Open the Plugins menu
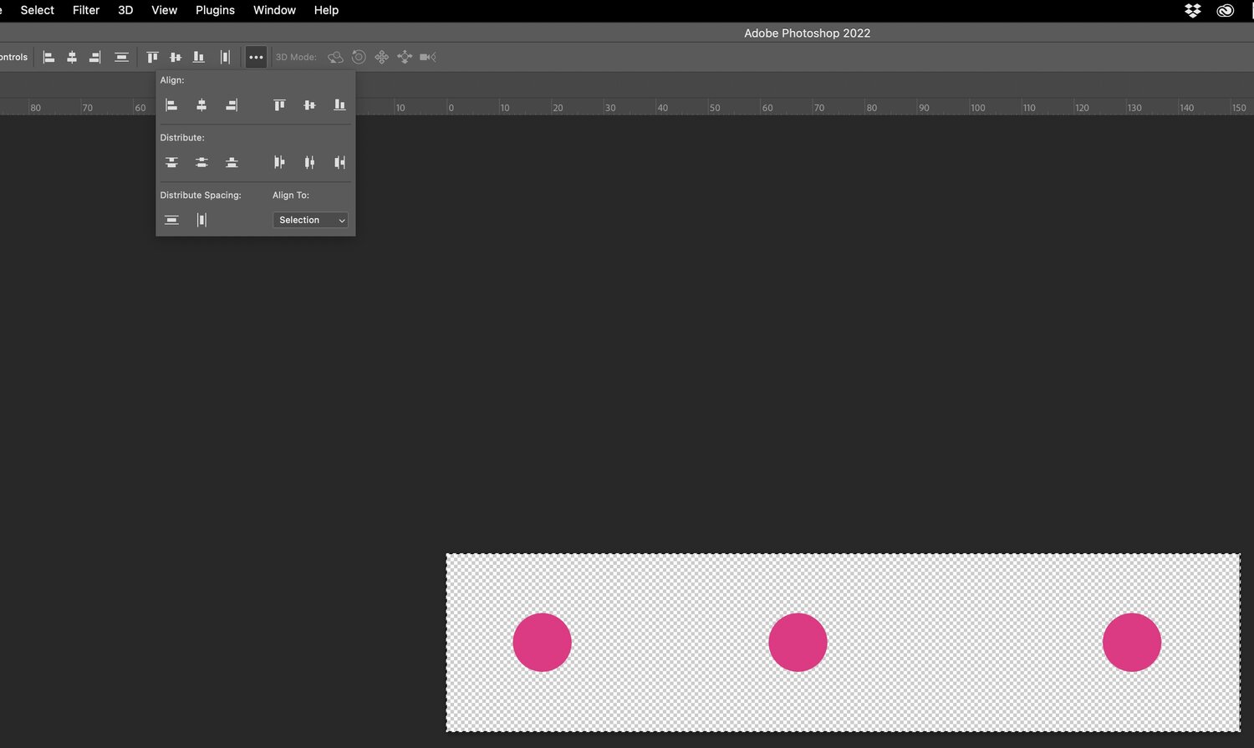1254x748 pixels. coord(215,10)
